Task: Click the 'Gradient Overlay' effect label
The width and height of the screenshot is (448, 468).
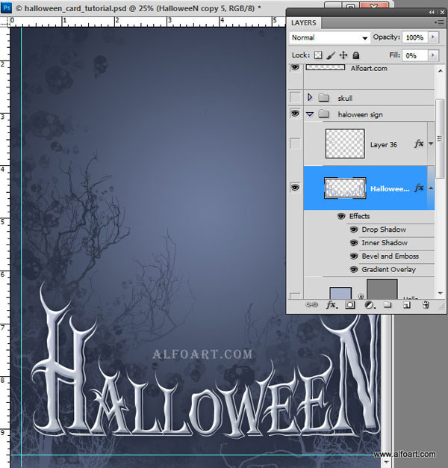Action: pos(389,270)
